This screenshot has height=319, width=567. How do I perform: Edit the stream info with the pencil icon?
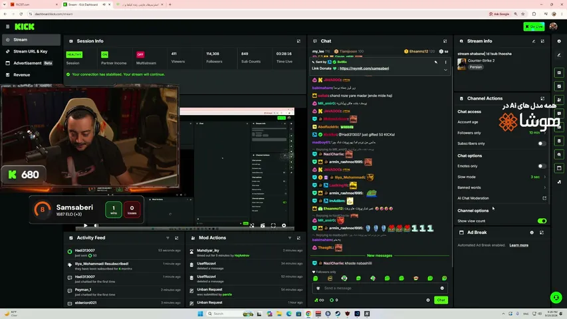(534, 41)
